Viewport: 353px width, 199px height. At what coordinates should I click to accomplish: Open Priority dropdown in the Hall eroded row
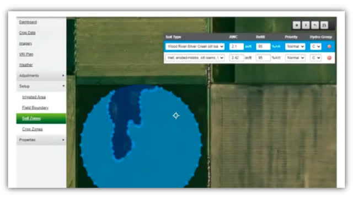pos(295,57)
